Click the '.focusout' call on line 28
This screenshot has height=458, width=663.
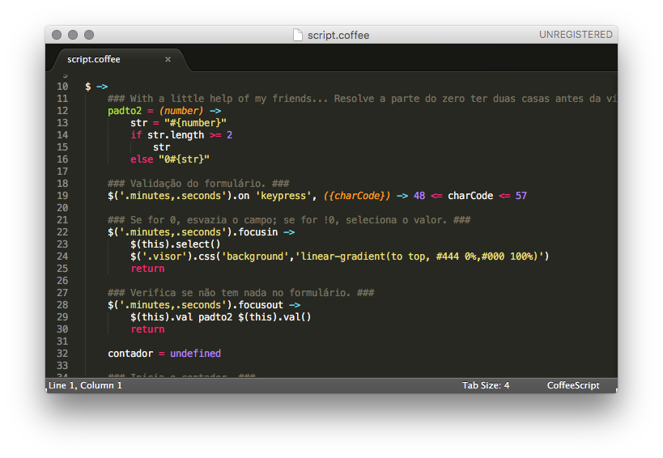point(258,305)
